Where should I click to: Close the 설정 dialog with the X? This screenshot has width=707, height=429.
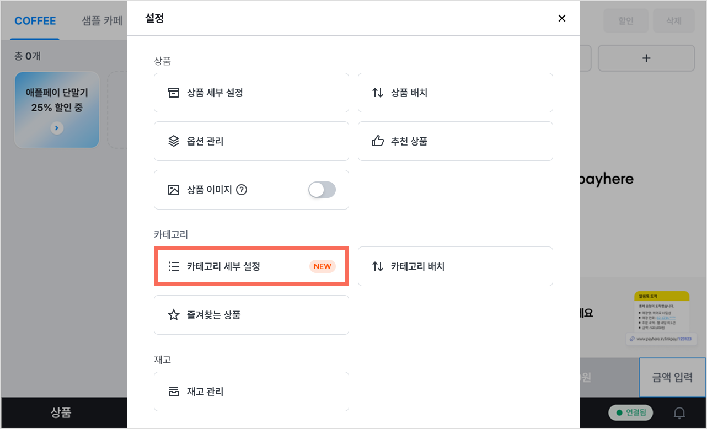tap(562, 18)
